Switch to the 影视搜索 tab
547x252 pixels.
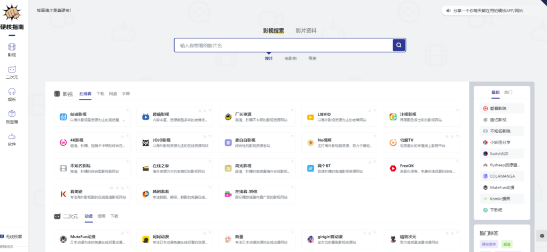pos(273,30)
